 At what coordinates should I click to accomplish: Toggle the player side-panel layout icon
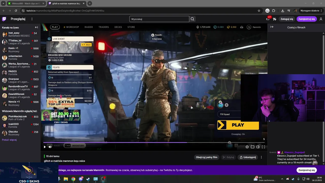pos(258,147)
